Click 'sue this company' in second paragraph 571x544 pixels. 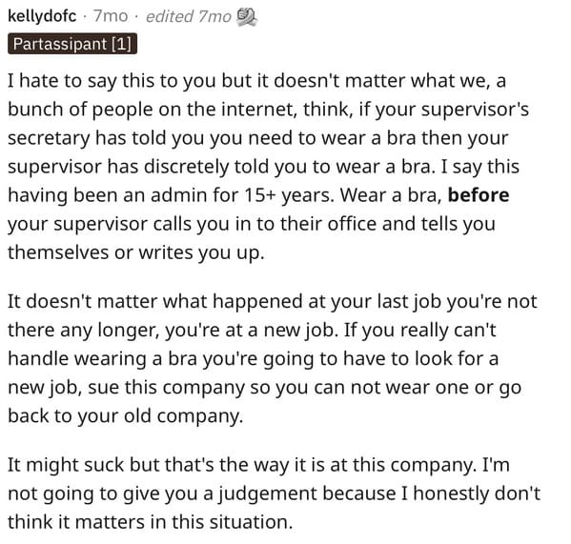167,388
